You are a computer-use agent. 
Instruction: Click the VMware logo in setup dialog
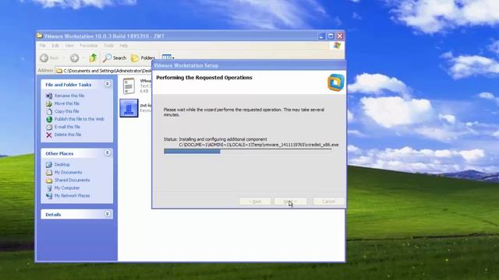(336, 82)
